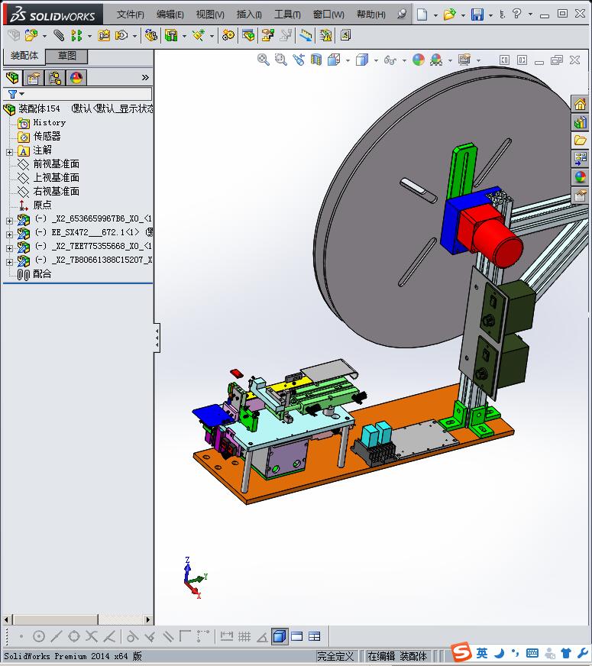Expand the manager tabs chevron
Viewport: 592px width, 666px height.
click(x=145, y=77)
